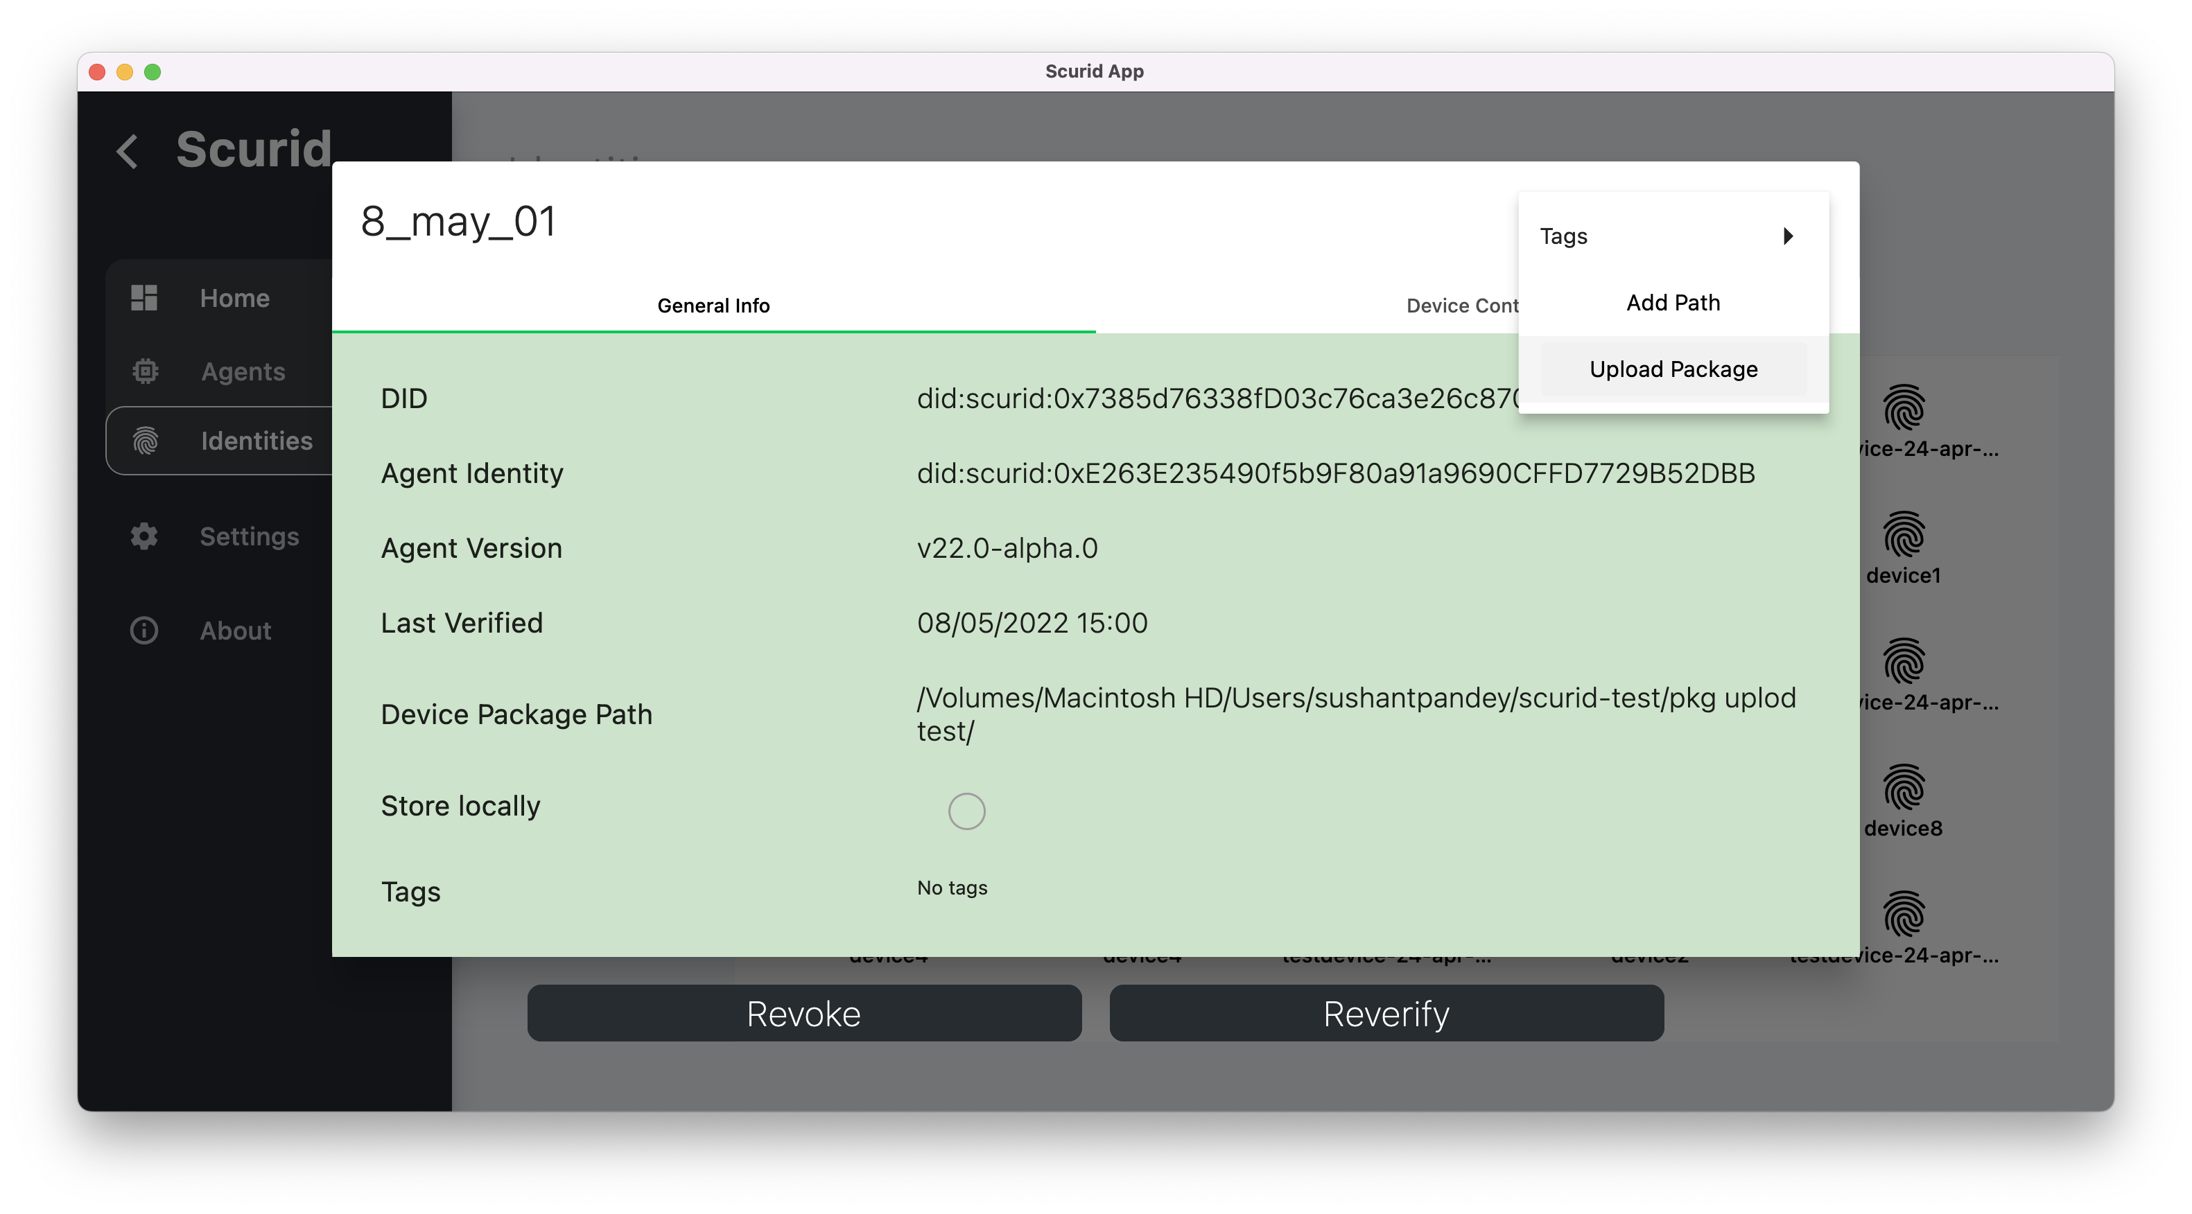Click the device1 label in identities list
This screenshot has width=2192, height=1214.
[x=1904, y=575]
